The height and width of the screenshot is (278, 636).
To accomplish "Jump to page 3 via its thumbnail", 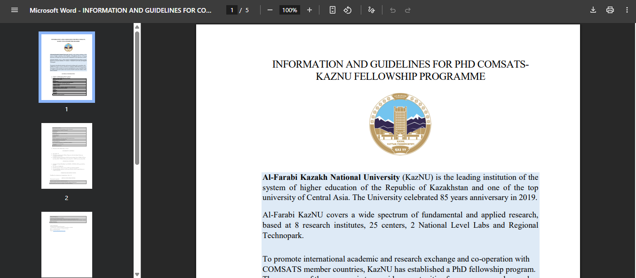I will pyautogui.click(x=66, y=244).
